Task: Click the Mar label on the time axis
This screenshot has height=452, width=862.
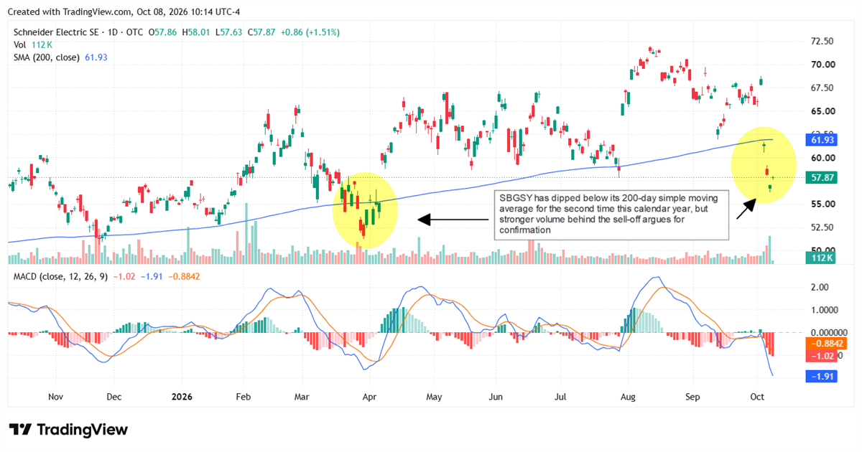Action: click(x=302, y=396)
